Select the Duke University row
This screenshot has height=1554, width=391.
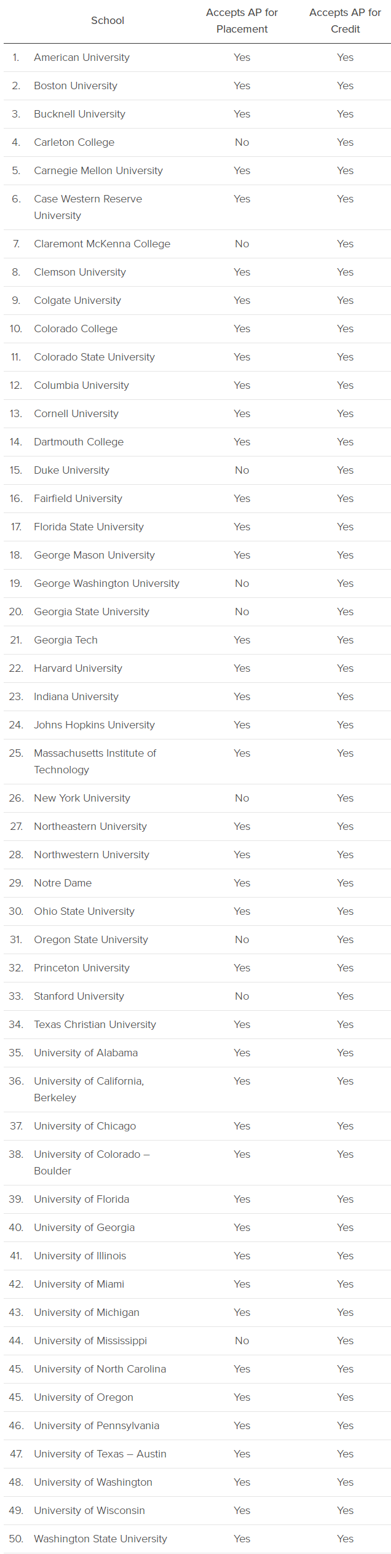point(197,470)
